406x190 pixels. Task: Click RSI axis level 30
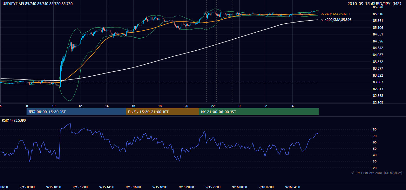(x=375, y=161)
